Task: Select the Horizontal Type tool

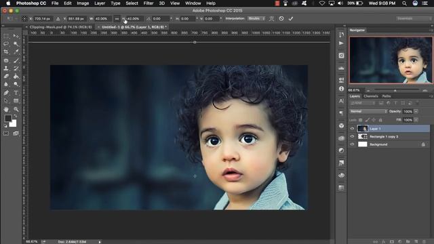Action: [16, 93]
